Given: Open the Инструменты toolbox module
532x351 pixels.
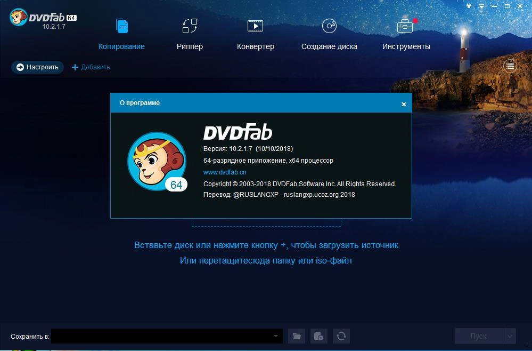Looking at the screenshot, I should 406,34.
